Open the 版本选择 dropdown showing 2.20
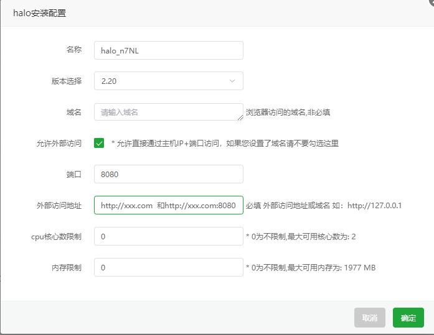Image resolution: width=434 pixels, height=335 pixels. tap(169, 81)
